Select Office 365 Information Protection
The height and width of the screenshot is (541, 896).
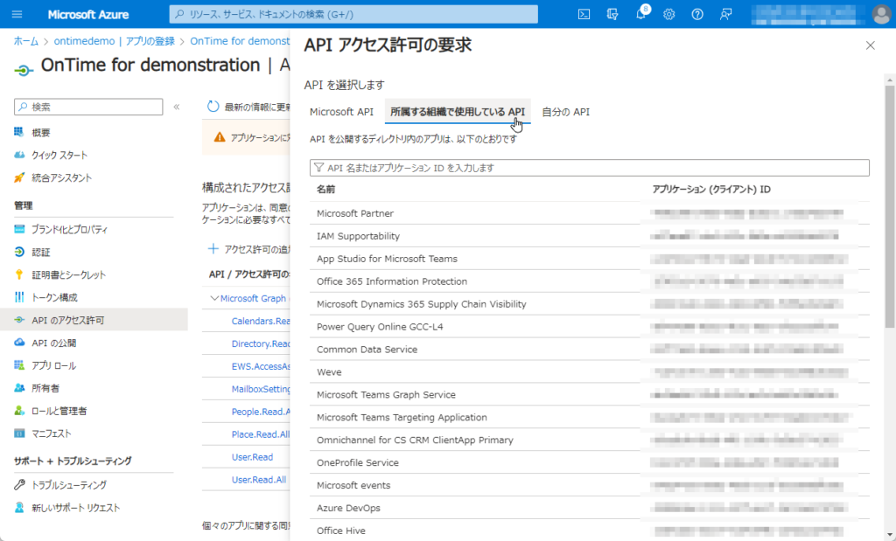coord(590,281)
